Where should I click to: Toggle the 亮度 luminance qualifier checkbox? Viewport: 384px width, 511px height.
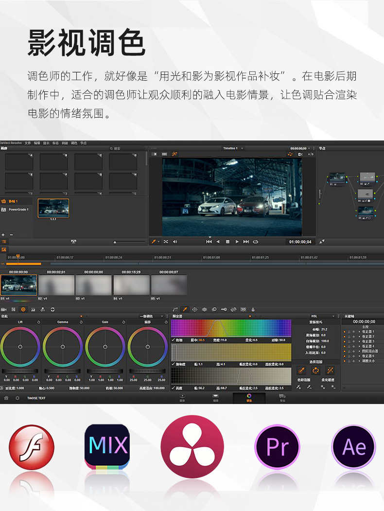click(x=173, y=388)
